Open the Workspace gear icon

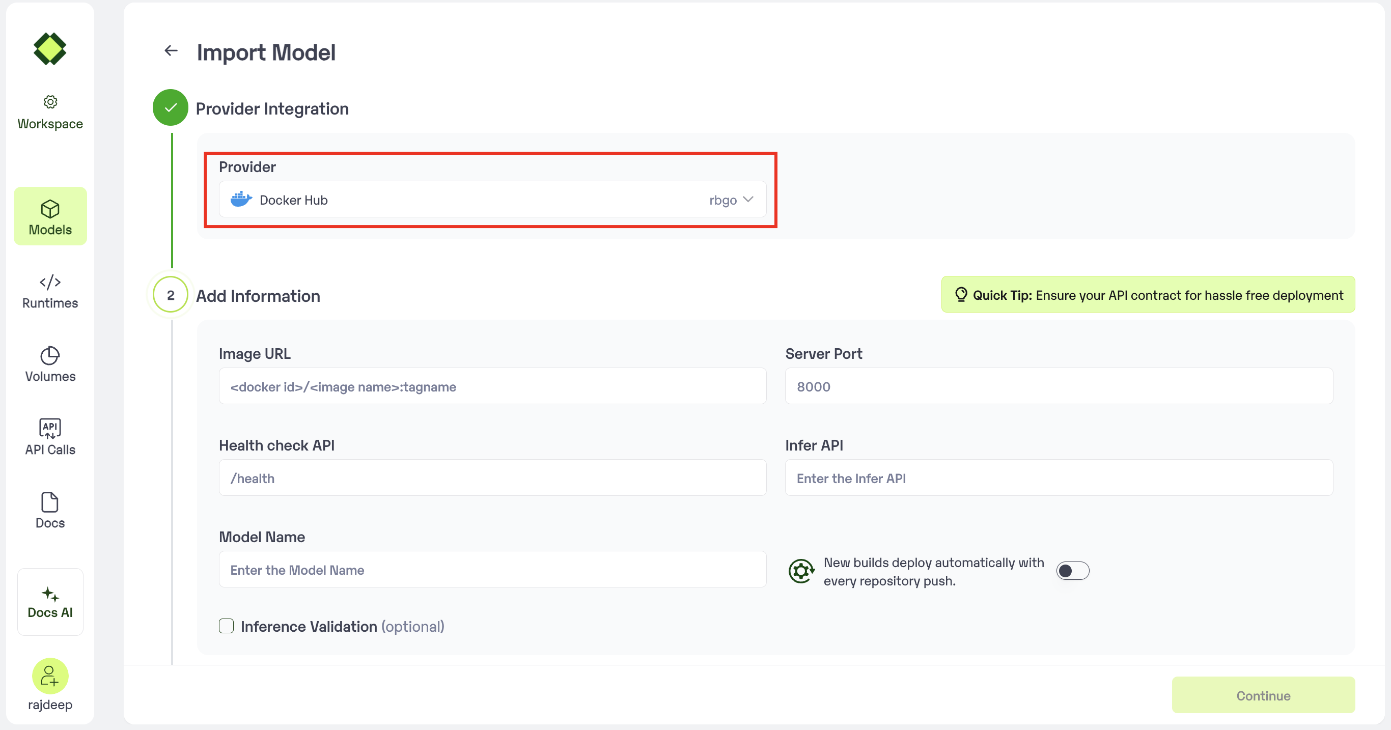[50, 101]
